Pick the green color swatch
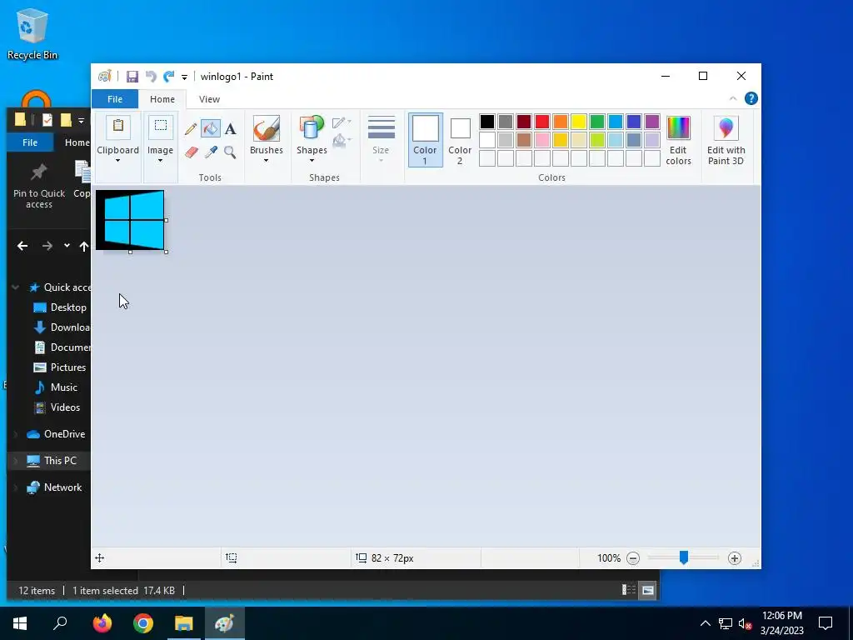 click(x=596, y=122)
